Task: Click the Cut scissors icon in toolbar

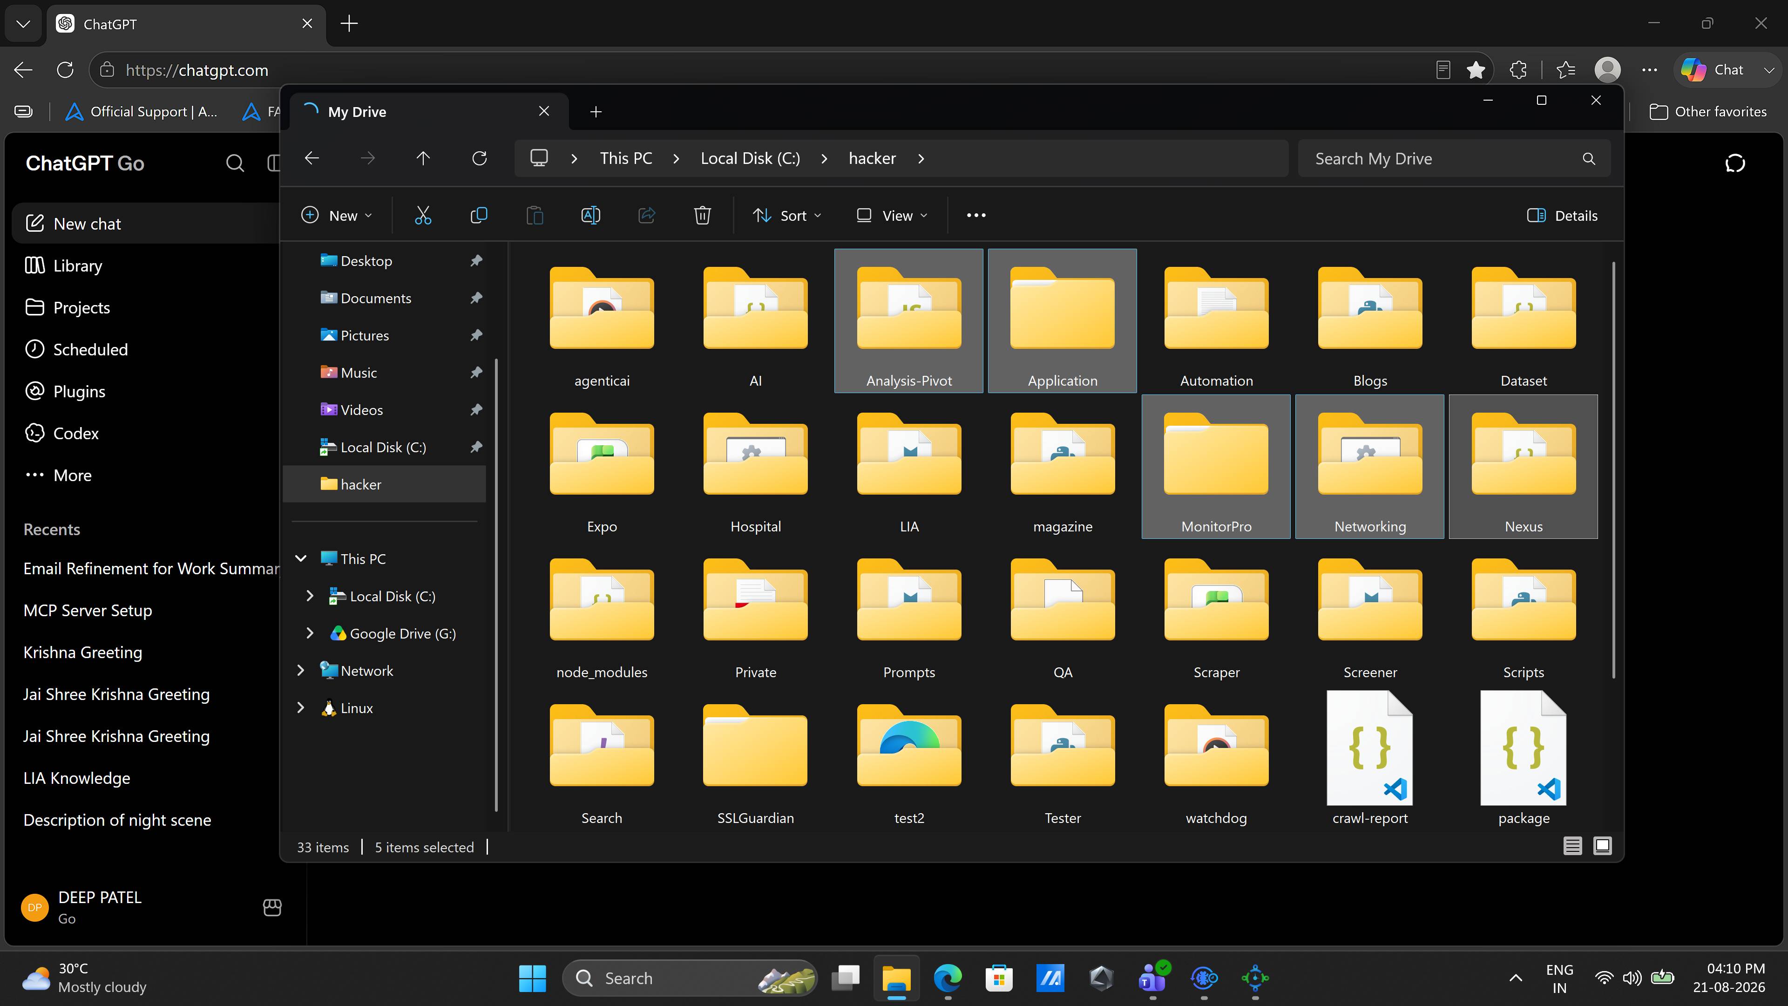Action: click(423, 215)
